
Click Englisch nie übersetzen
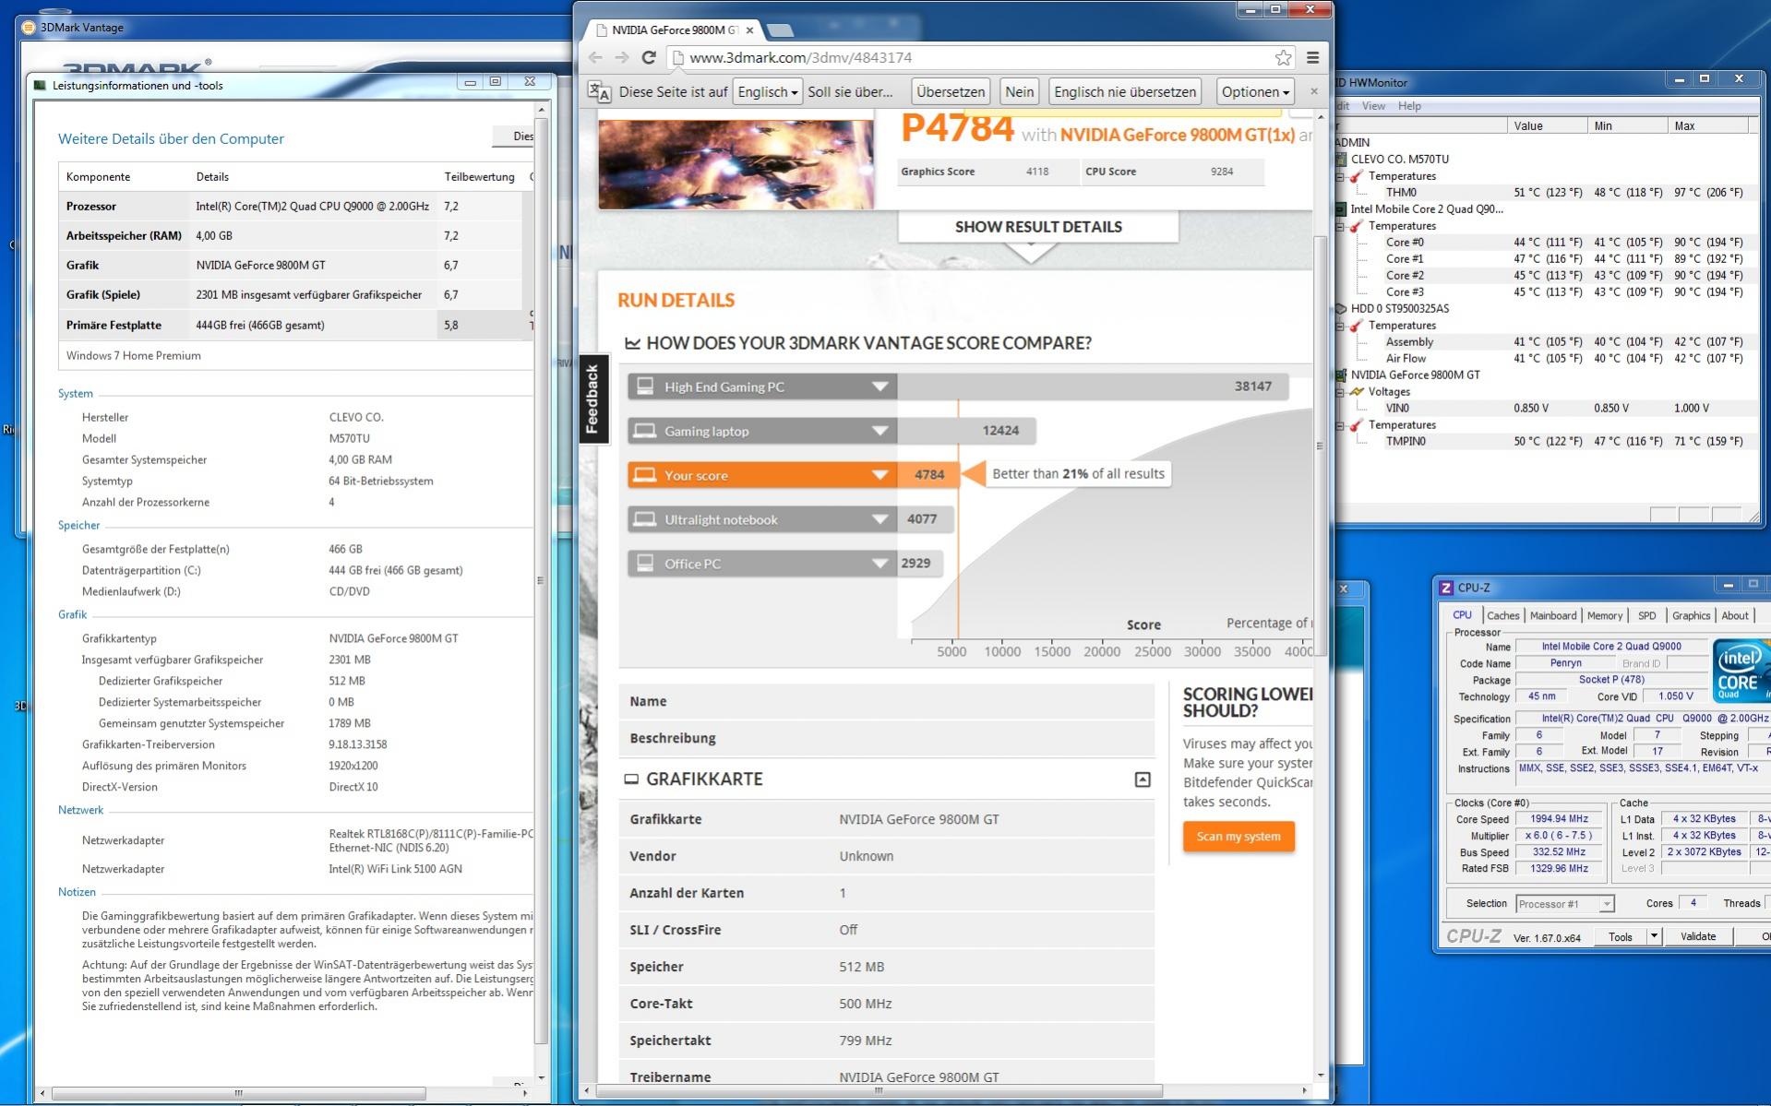1125,91
